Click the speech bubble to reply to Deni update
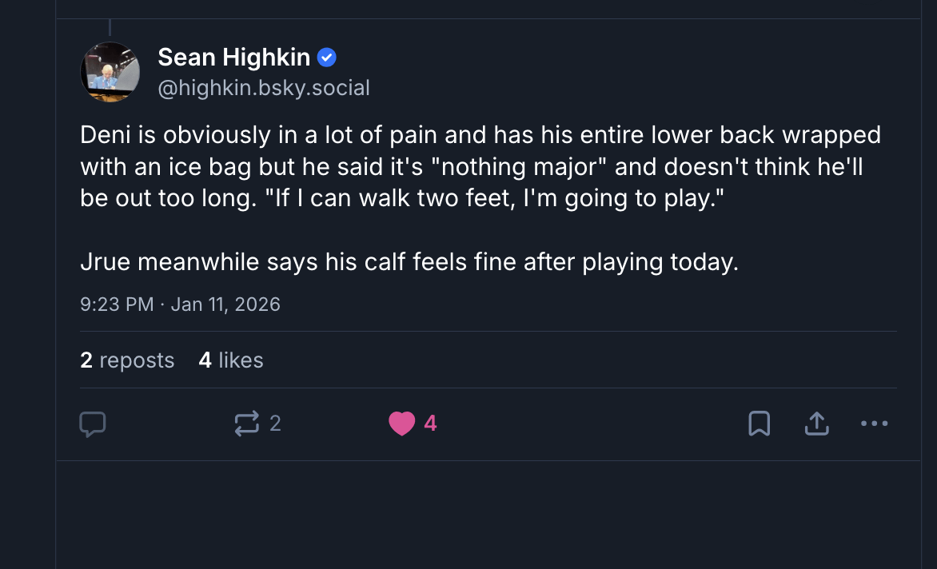937x569 pixels. click(x=94, y=424)
